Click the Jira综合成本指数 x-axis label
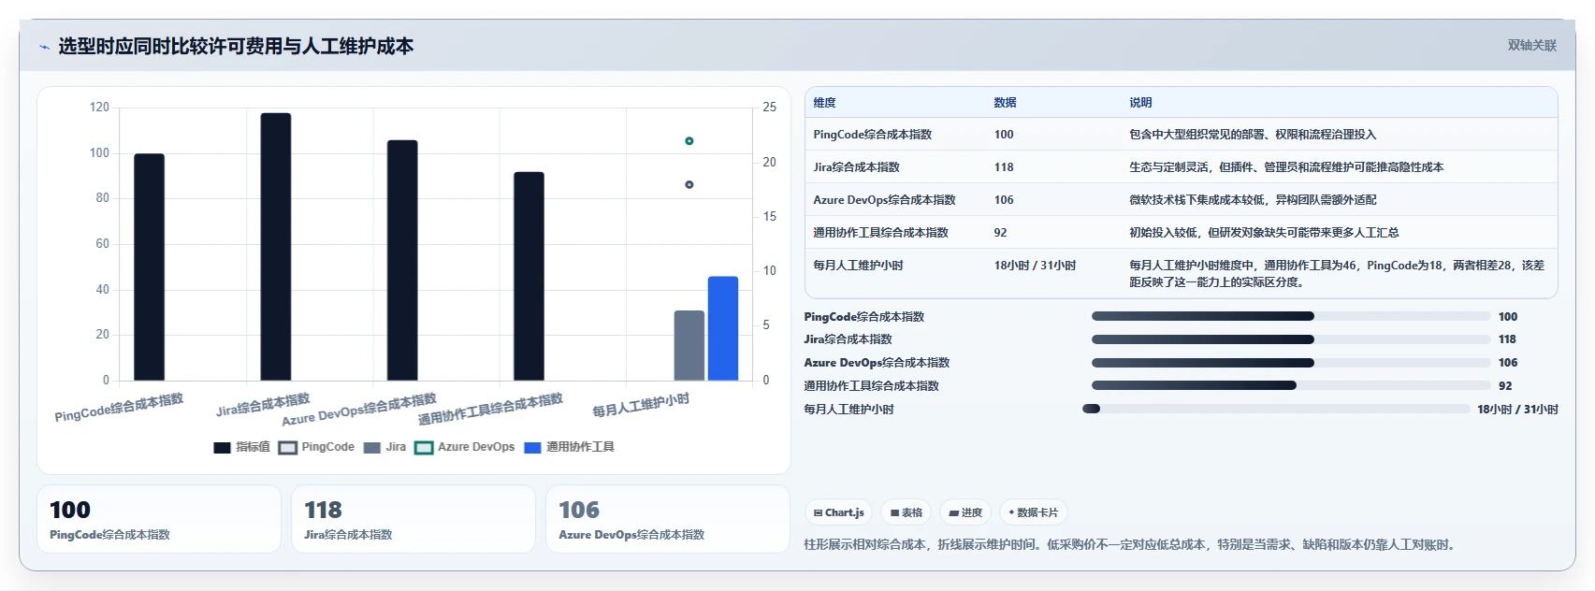Viewport: 1595px width, 591px height. point(263,405)
